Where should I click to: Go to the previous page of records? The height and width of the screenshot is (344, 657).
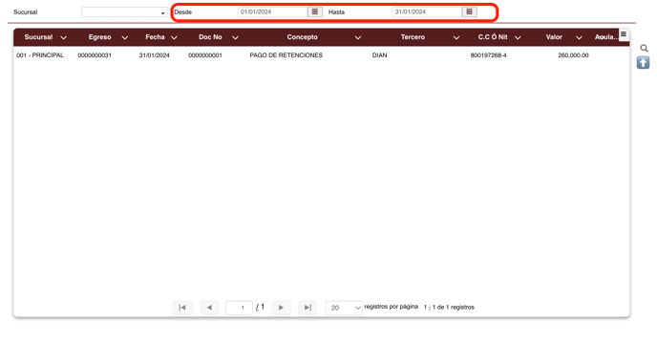tap(209, 308)
